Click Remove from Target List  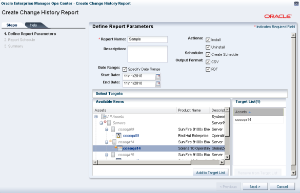[257, 173]
